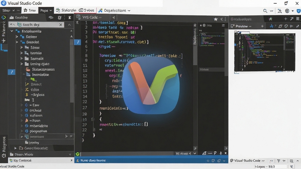The image size is (301, 169).
Task: Click the H.opoo - 93/2 status text
Action: [x=265, y=167]
